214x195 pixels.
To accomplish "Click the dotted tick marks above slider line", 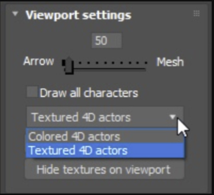I will point(113,63).
